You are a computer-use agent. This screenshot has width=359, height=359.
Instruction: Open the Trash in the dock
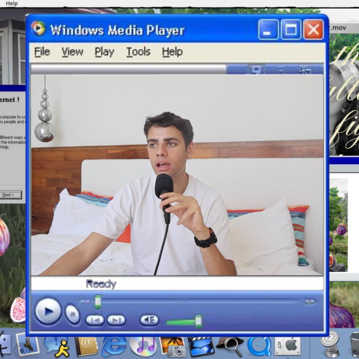click(355, 344)
